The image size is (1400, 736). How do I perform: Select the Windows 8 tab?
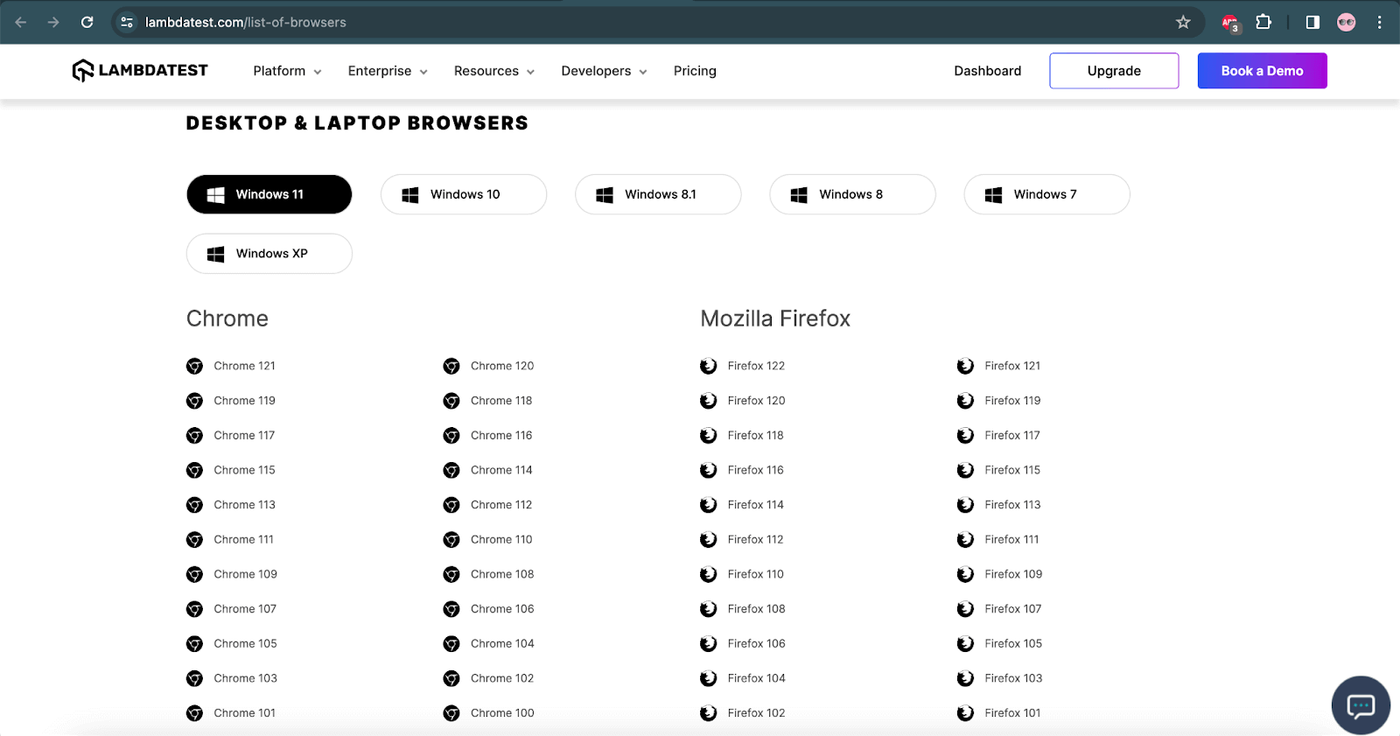point(852,194)
